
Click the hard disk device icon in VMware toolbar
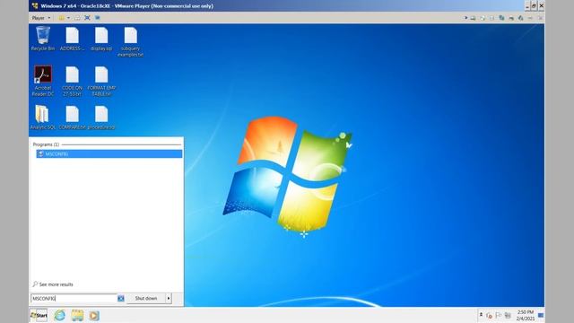coord(473,18)
